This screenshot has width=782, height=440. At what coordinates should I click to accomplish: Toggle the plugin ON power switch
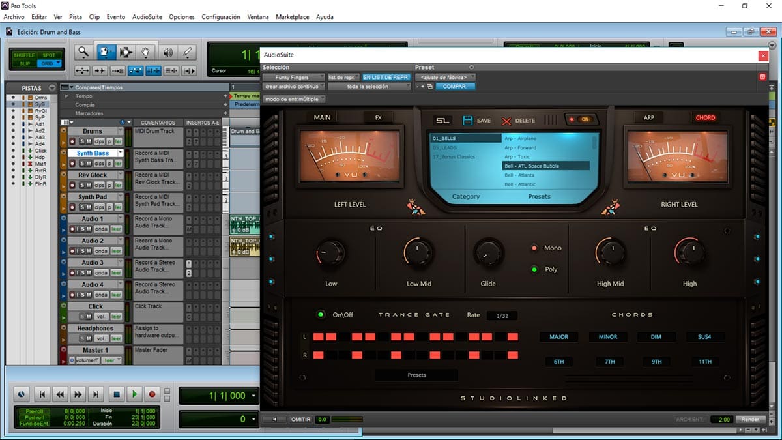[x=581, y=119]
